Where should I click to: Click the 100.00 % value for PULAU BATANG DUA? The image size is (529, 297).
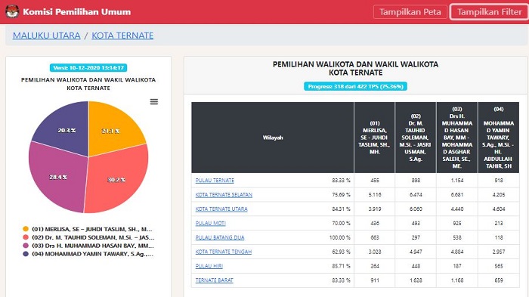point(340,237)
